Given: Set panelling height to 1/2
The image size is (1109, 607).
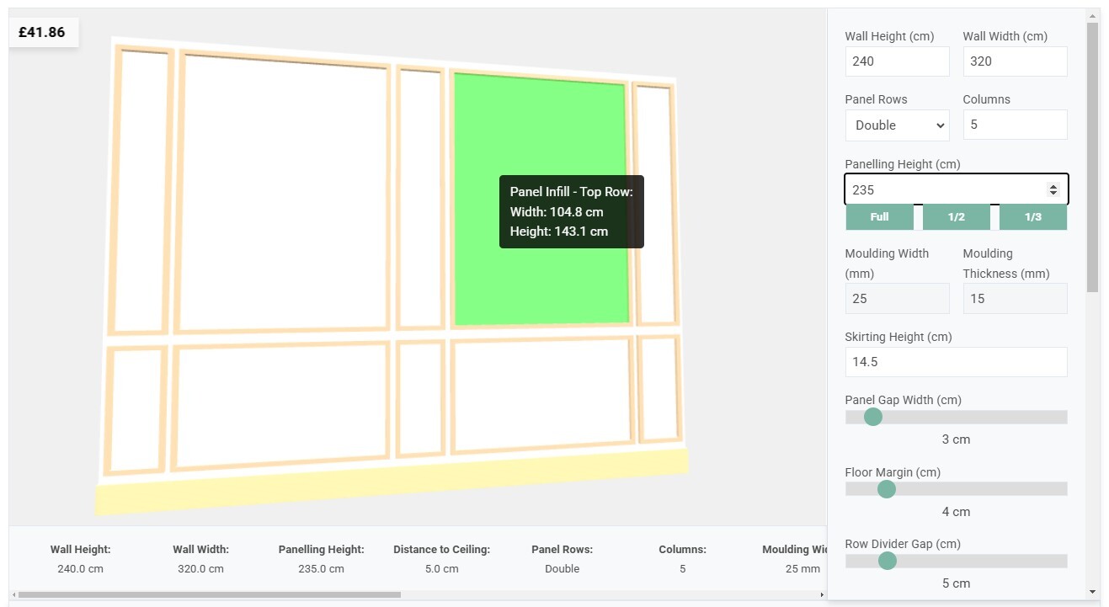Looking at the screenshot, I should click(956, 217).
